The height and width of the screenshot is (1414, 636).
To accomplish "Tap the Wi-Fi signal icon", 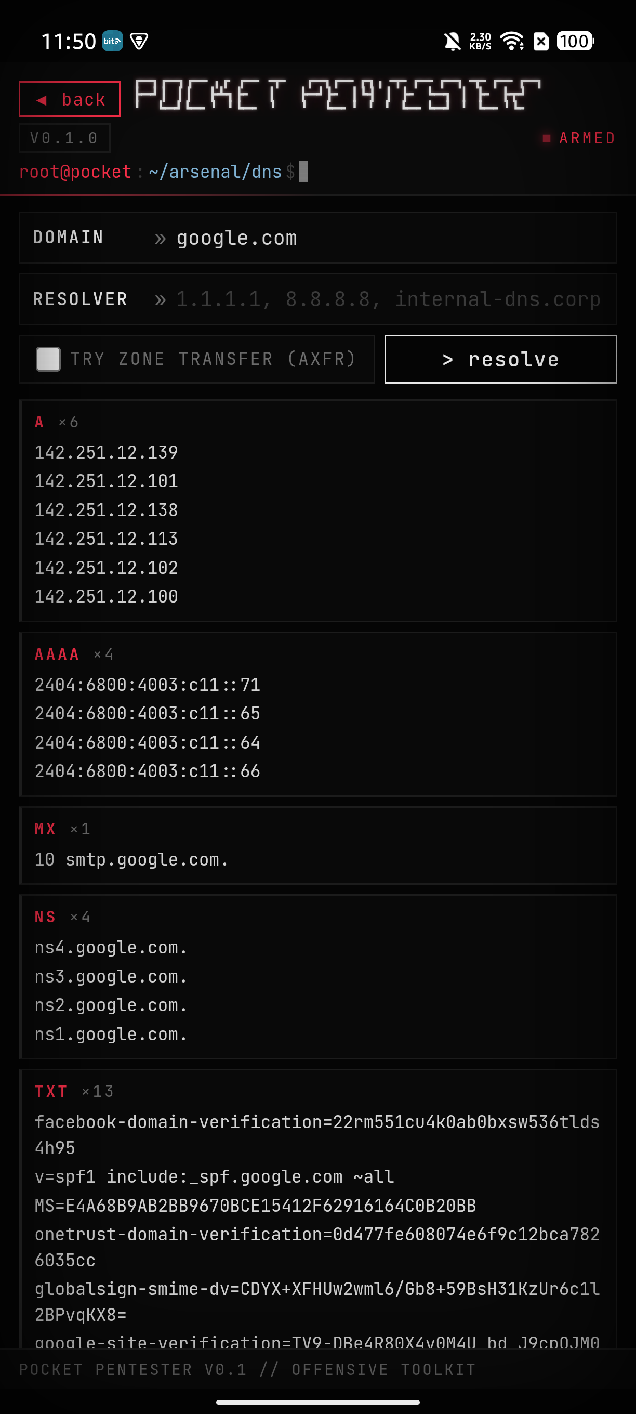I will coord(512,41).
